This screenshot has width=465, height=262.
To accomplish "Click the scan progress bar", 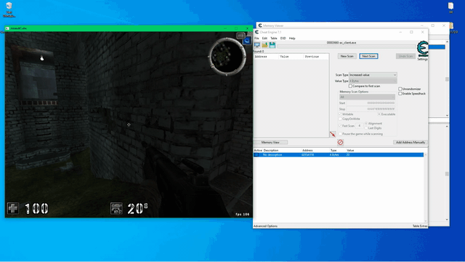I will (347, 47).
